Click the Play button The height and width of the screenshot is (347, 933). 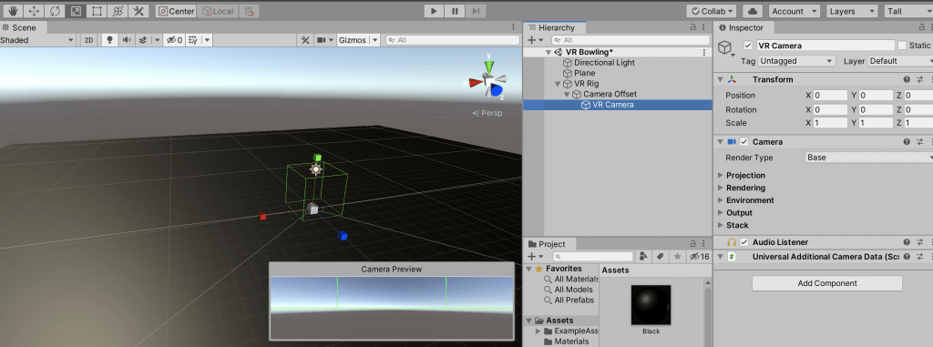point(434,11)
